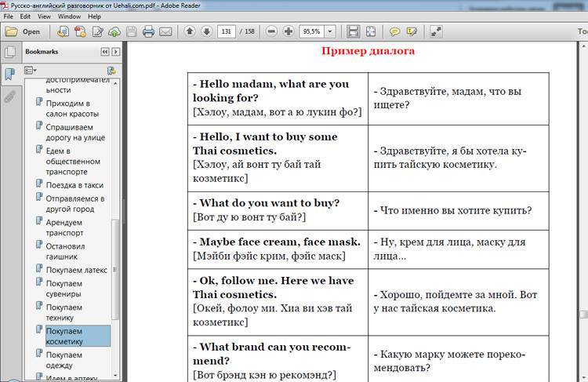Open bookmark Покупаем одежду

[x=64, y=360]
